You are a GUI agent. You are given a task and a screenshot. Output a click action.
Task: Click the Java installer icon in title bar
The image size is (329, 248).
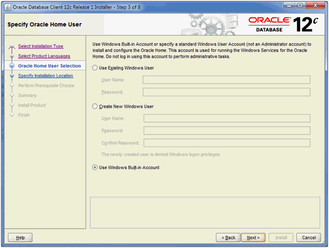tap(7, 7)
